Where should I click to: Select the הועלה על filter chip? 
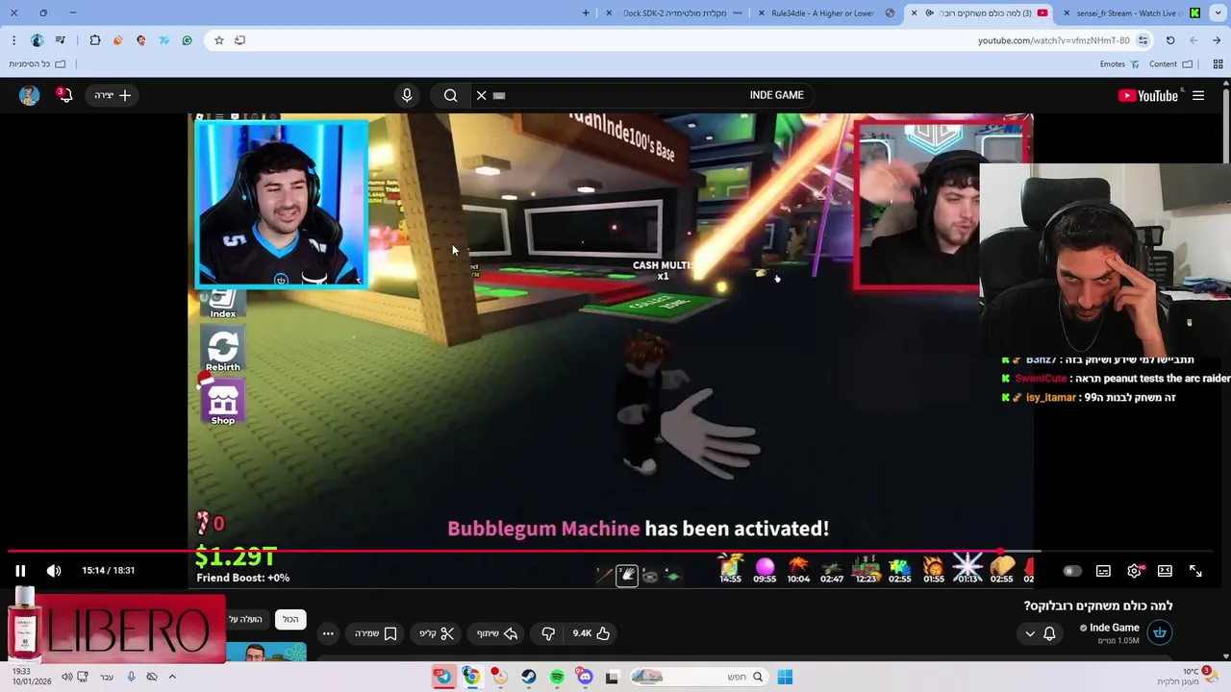(x=245, y=620)
